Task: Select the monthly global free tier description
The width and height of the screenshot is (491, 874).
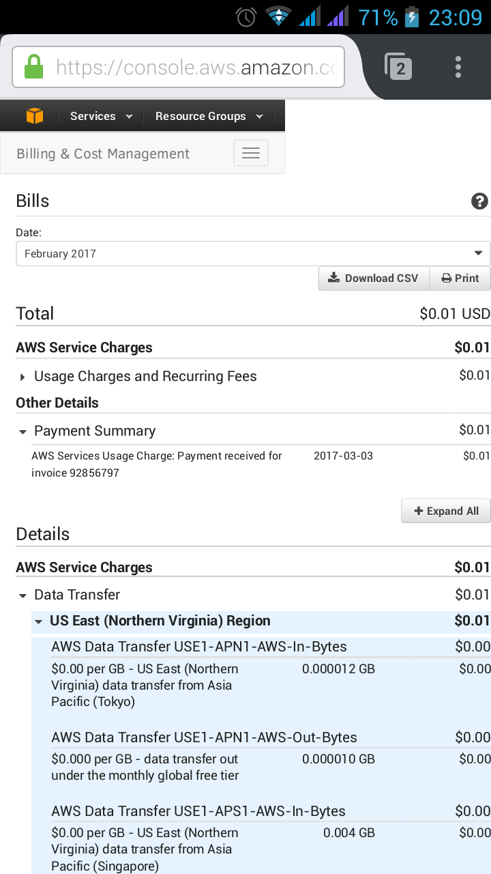Action: tap(145, 767)
